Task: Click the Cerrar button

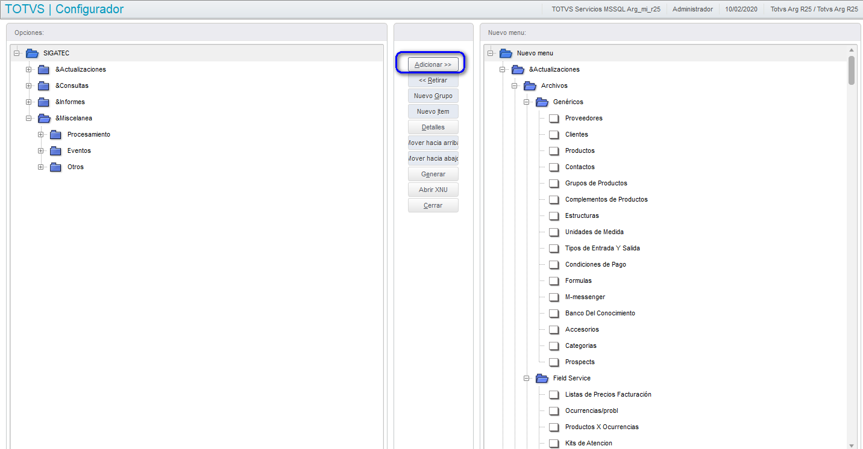Action: pyautogui.click(x=433, y=205)
